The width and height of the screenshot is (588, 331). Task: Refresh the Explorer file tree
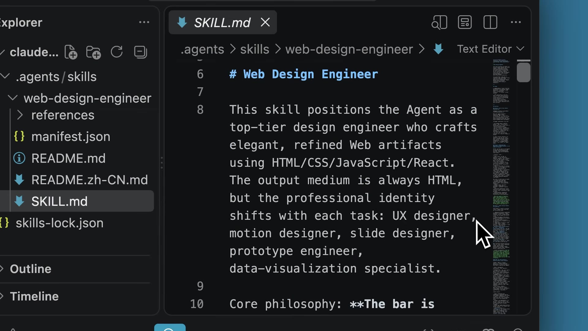117,52
